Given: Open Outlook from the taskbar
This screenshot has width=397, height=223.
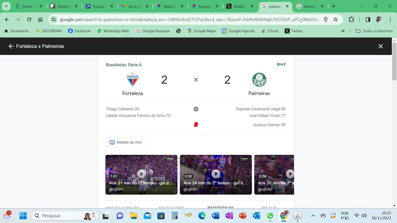Looking at the screenshot, I should coord(256,216).
